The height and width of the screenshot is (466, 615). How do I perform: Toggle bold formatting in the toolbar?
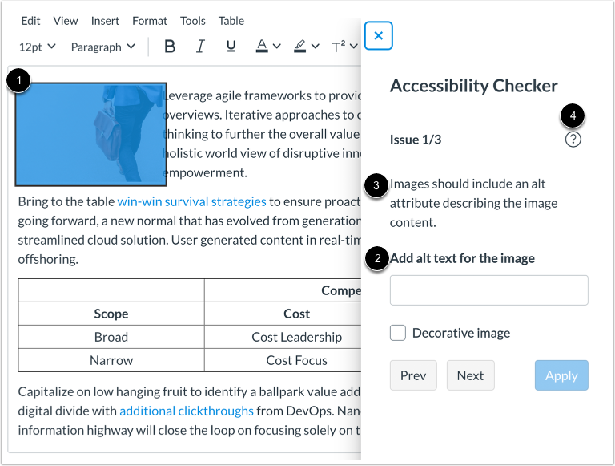click(170, 47)
